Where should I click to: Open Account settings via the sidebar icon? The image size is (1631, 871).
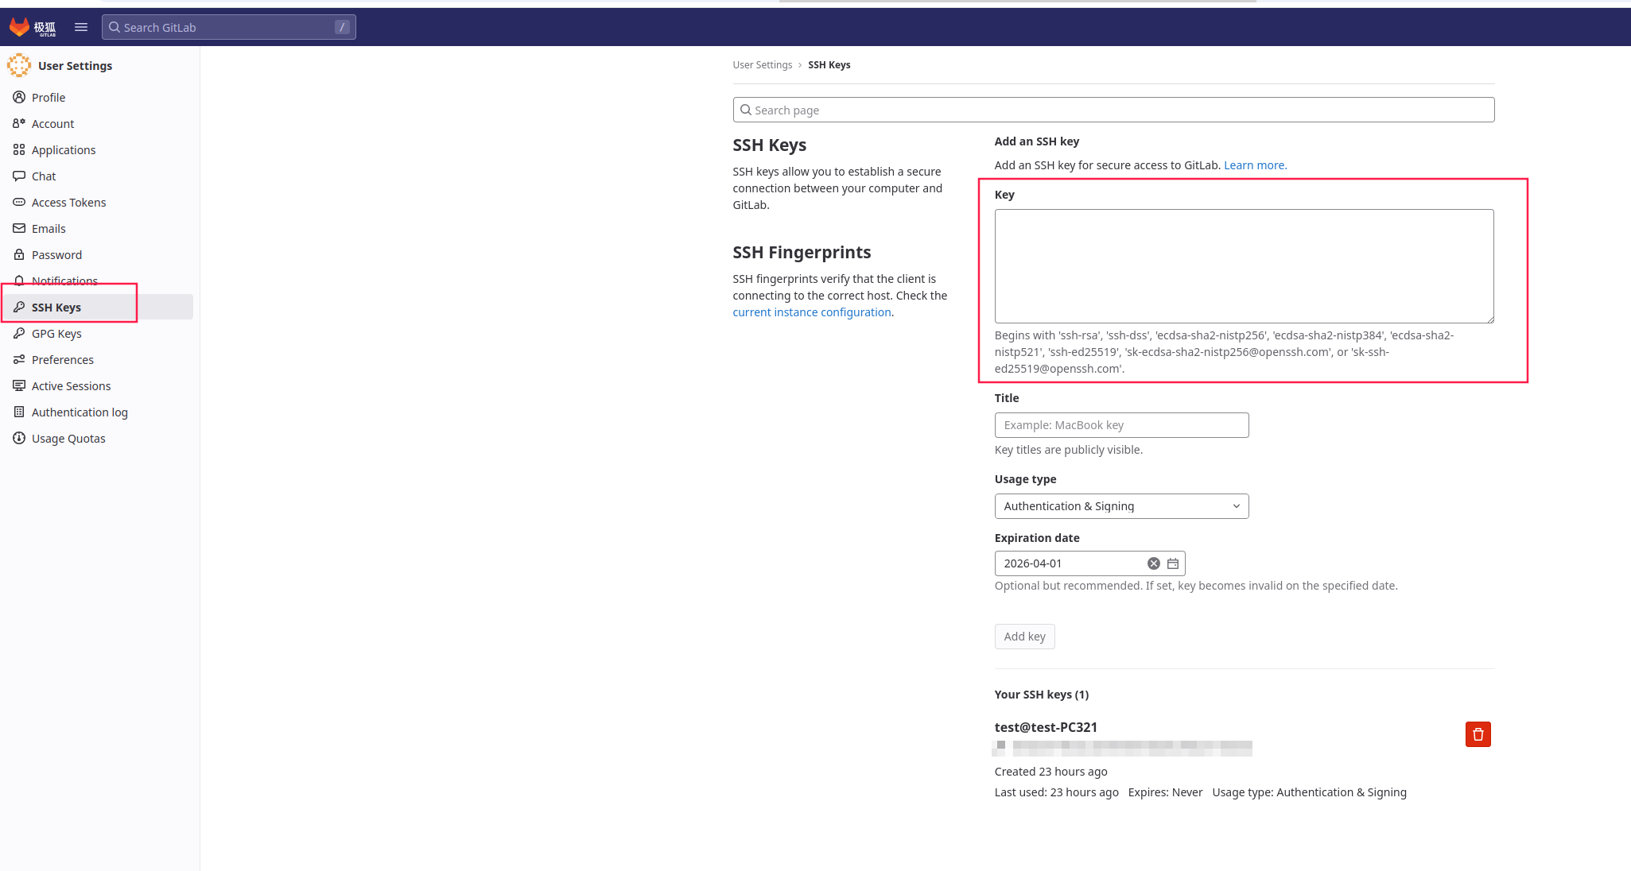pos(19,123)
